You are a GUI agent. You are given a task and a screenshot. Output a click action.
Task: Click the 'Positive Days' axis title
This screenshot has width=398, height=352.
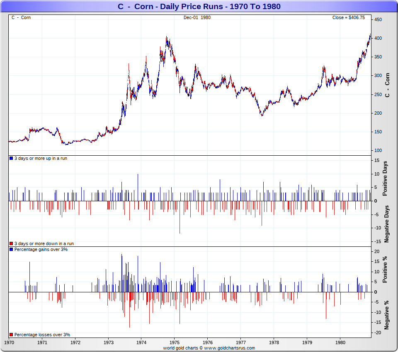385,178
